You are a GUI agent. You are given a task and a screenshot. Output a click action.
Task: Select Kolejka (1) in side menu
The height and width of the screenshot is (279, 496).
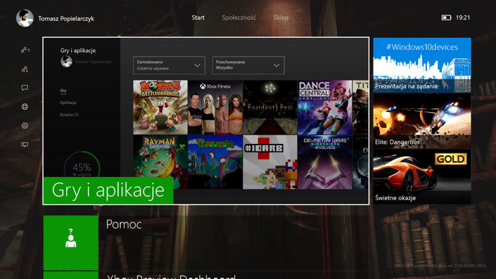pyautogui.click(x=69, y=115)
